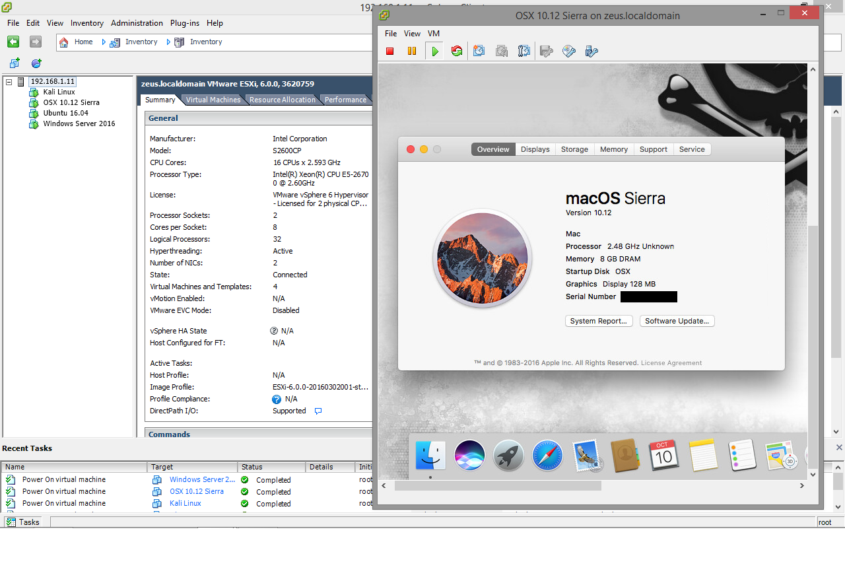Image resolution: width=845 pixels, height=585 pixels.
Task: Expand the arrow between Home and Inventory
Action: coord(104,42)
